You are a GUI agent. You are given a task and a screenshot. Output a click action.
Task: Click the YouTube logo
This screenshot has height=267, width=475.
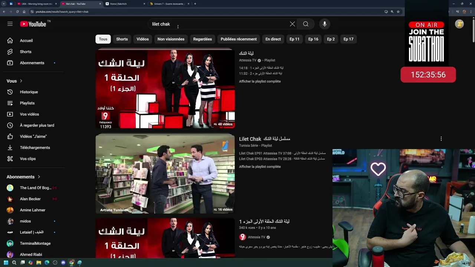[x=33, y=24]
